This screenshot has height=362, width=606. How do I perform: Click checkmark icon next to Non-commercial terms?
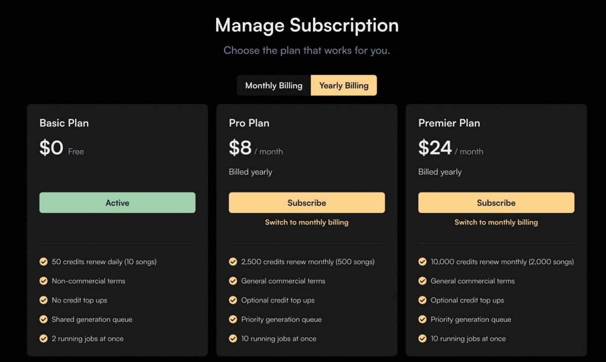43,281
